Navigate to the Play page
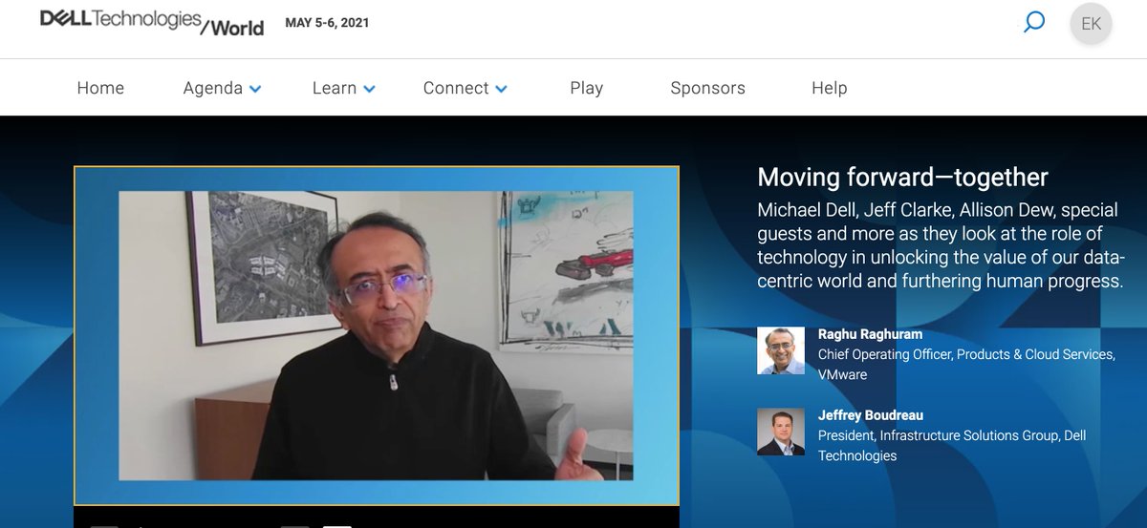The image size is (1147, 528). tap(586, 88)
